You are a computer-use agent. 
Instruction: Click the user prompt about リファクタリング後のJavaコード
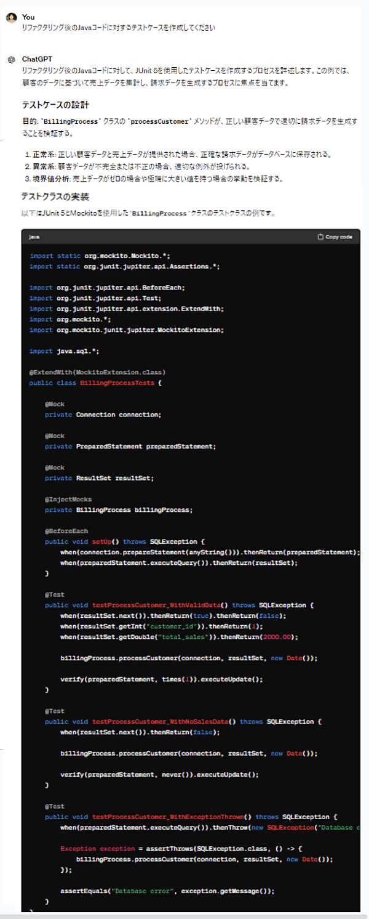tap(119, 28)
